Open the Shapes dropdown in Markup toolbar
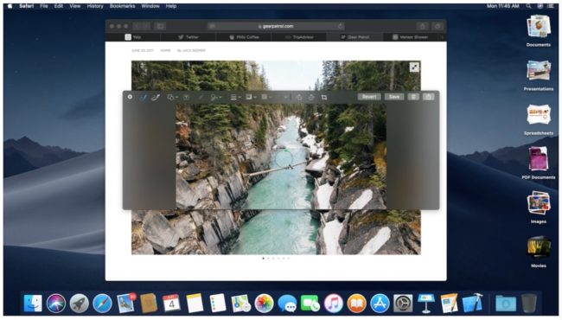The image size is (562, 320). [172, 97]
